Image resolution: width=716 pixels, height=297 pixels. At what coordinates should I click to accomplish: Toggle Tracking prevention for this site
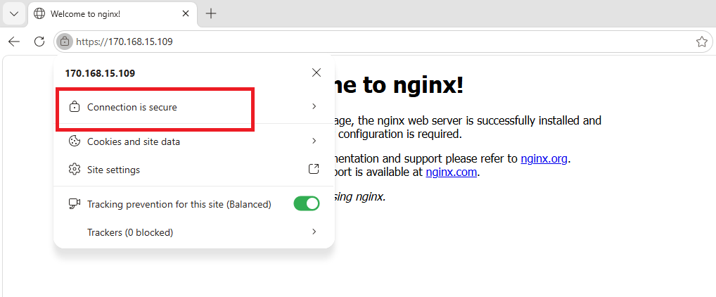pos(307,204)
